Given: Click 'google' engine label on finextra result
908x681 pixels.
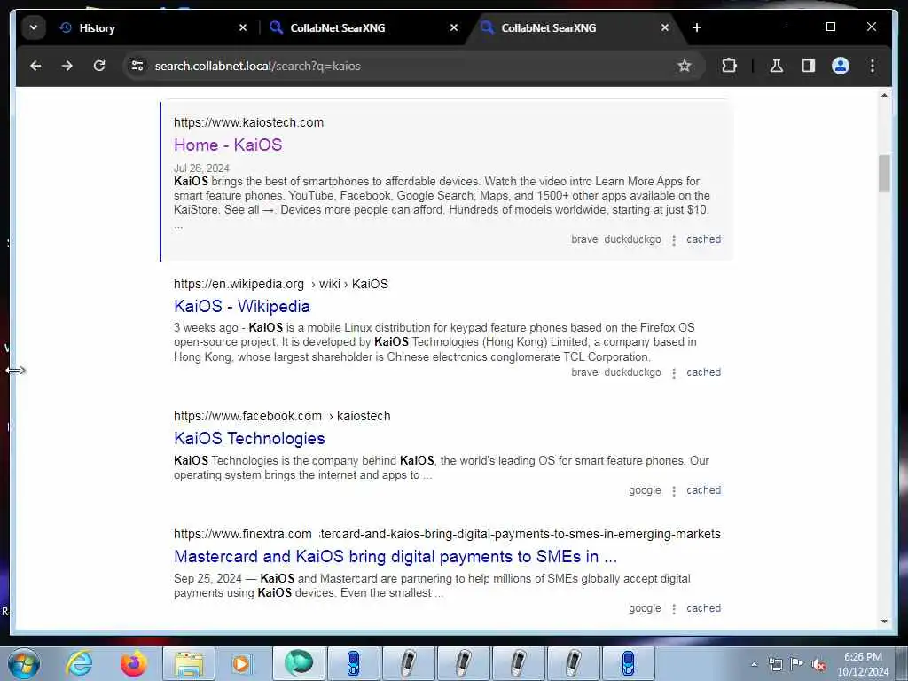Looking at the screenshot, I should click(645, 608).
